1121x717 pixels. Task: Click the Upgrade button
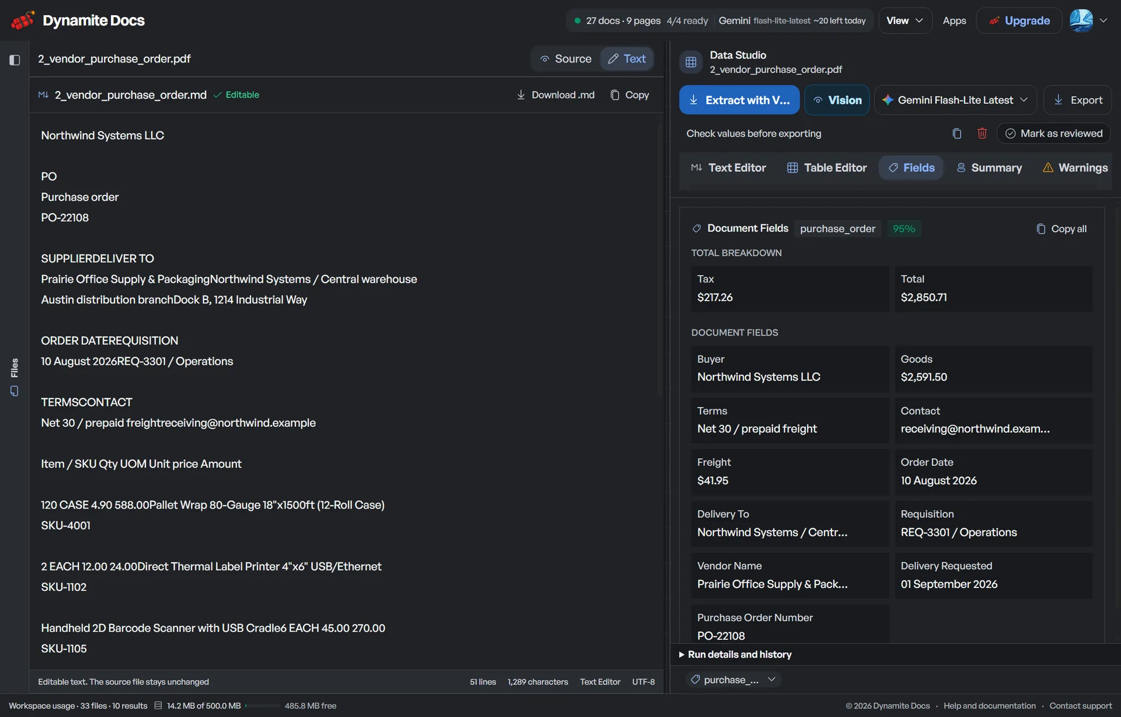pyautogui.click(x=1019, y=20)
